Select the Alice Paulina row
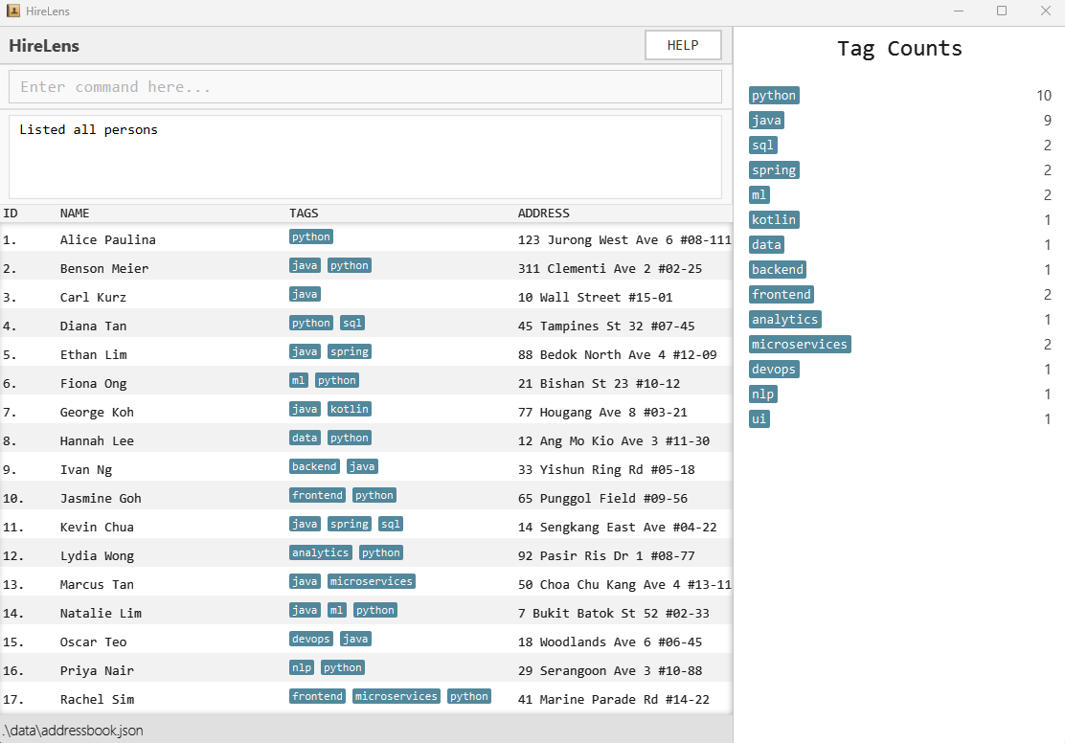The width and height of the screenshot is (1065, 743). pos(107,239)
